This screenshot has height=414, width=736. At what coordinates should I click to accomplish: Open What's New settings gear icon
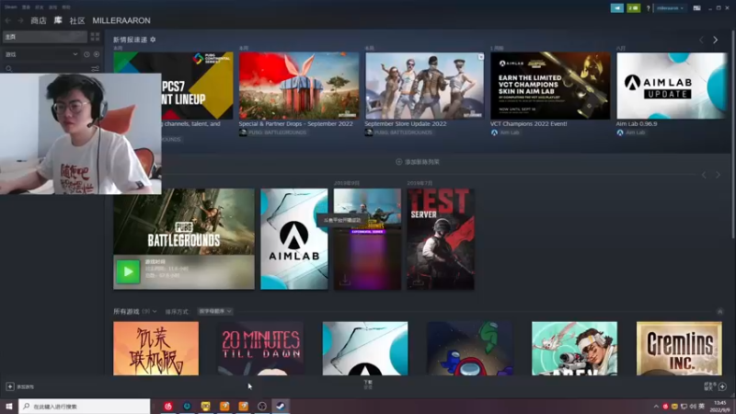153,40
